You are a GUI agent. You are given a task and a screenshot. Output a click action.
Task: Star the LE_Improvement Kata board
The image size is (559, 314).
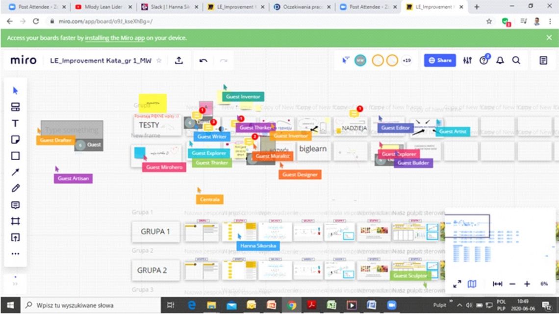pos(159,61)
